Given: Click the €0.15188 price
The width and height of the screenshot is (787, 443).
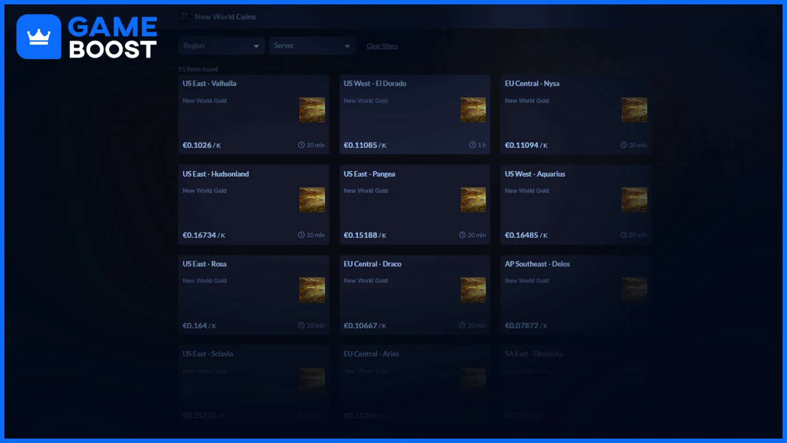Looking at the screenshot, I should pos(361,235).
